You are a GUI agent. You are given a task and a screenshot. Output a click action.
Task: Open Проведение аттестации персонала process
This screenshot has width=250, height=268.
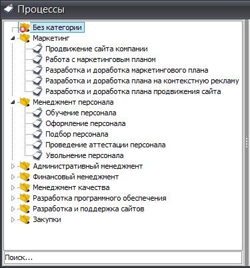tap(105, 145)
